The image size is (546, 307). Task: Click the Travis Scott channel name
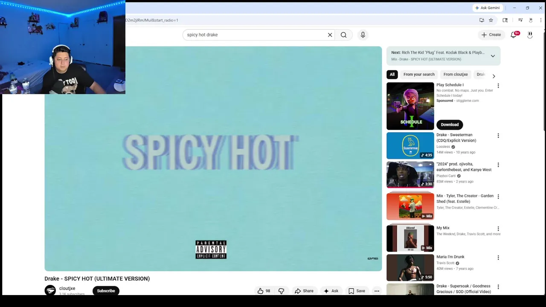click(445, 263)
